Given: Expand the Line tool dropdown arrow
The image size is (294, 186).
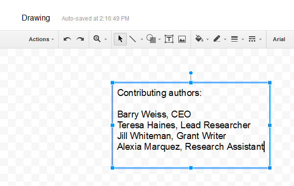Looking at the screenshot, I should tap(142, 39).
